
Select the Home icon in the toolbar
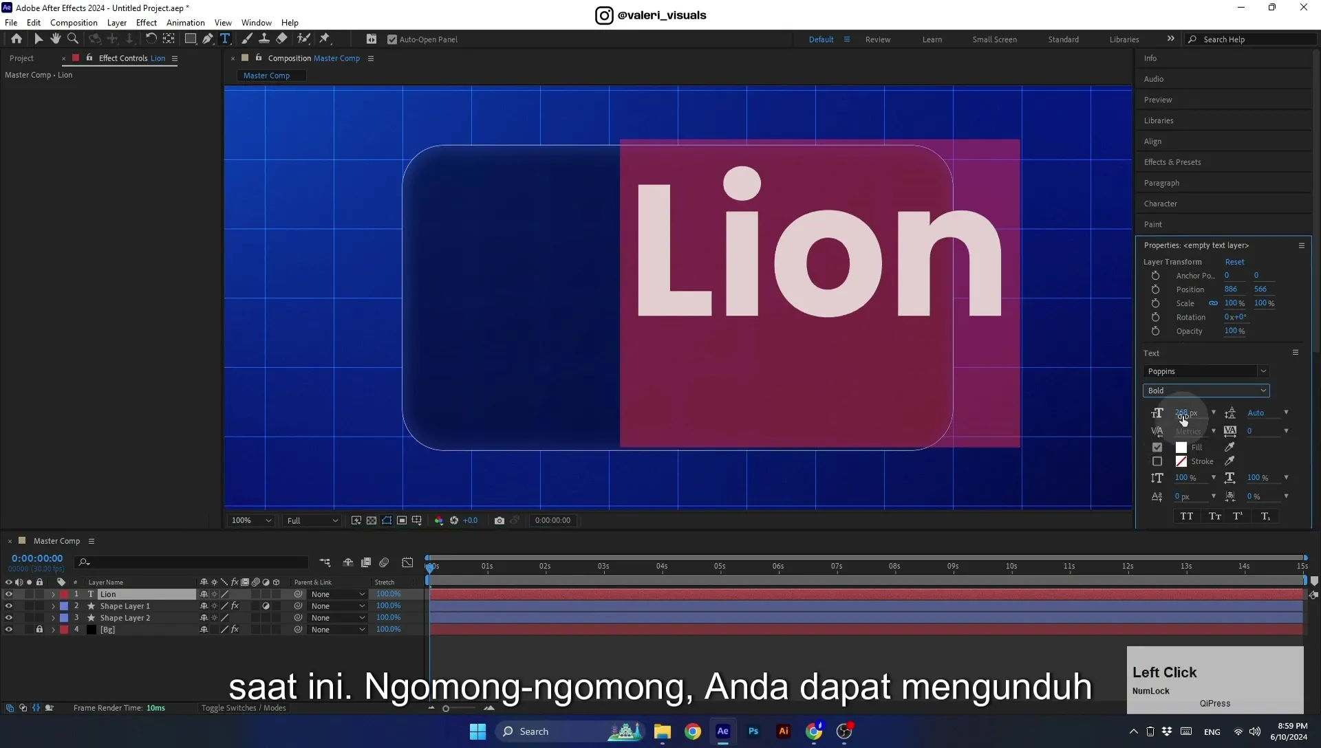pyautogui.click(x=17, y=39)
